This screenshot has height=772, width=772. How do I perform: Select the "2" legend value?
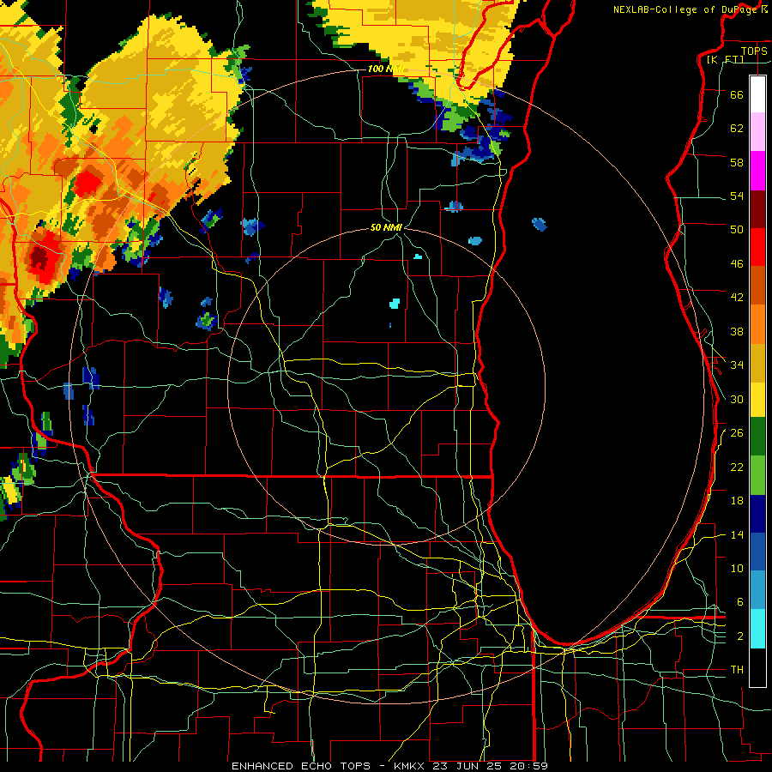[740, 636]
